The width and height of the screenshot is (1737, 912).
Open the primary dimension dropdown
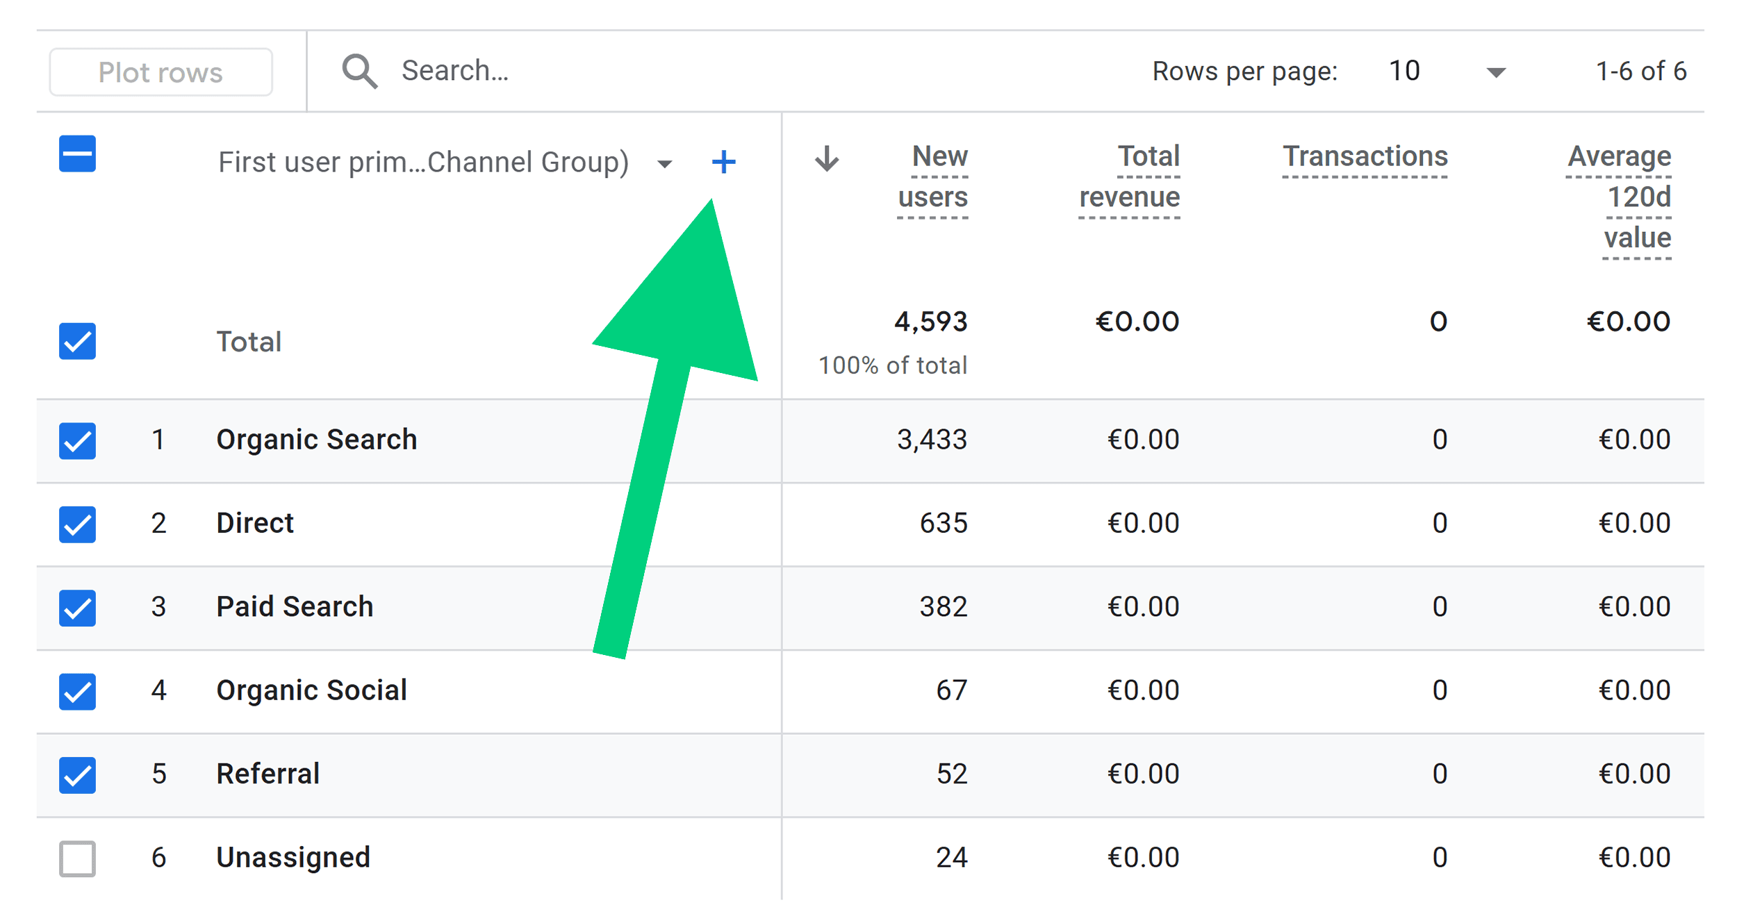pos(664,164)
